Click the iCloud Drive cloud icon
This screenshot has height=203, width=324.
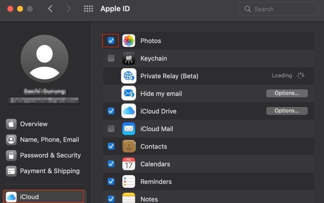click(x=129, y=111)
